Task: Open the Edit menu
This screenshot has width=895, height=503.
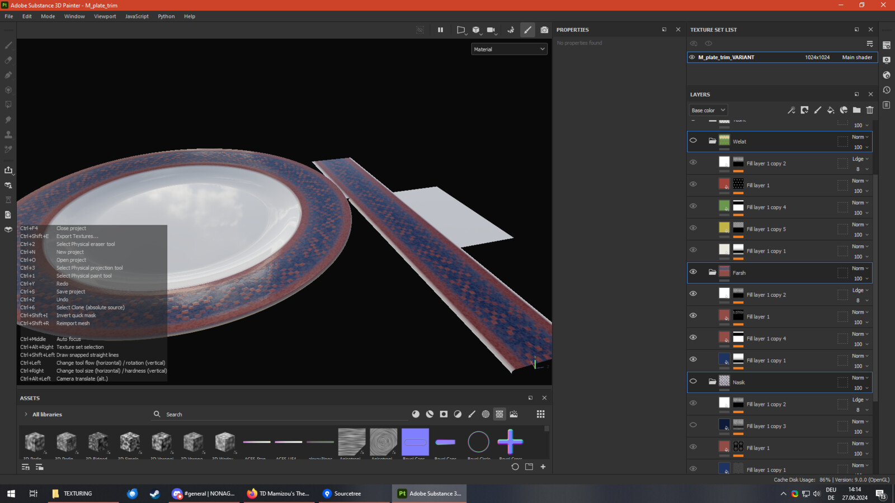Action: [x=27, y=16]
